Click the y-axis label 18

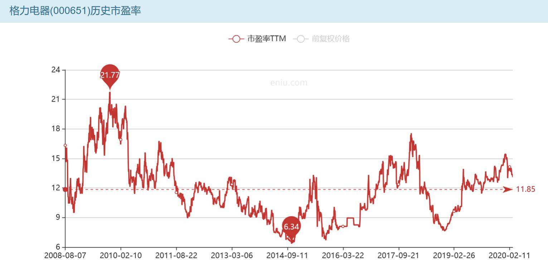pyautogui.click(x=55, y=129)
